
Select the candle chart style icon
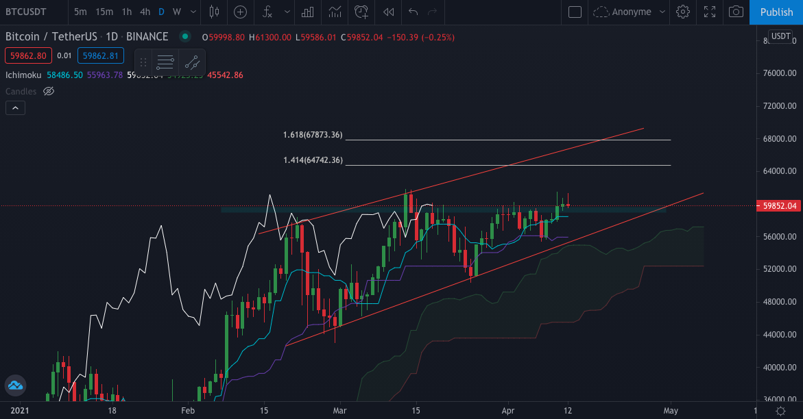coord(214,12)
